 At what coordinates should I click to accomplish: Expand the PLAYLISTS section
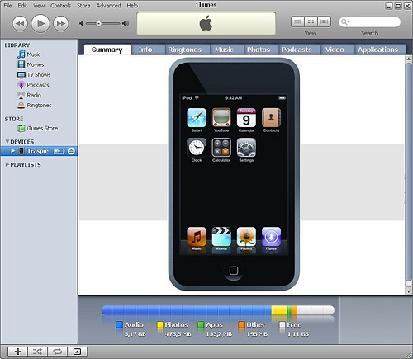pos(7,164)
